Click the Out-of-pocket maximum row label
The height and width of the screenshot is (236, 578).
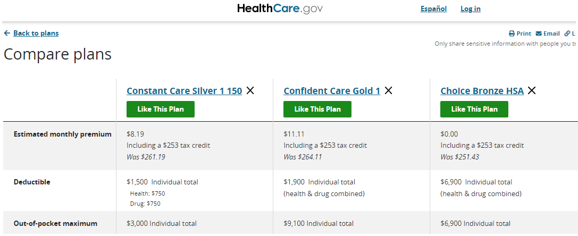click(x=55, y=223)
